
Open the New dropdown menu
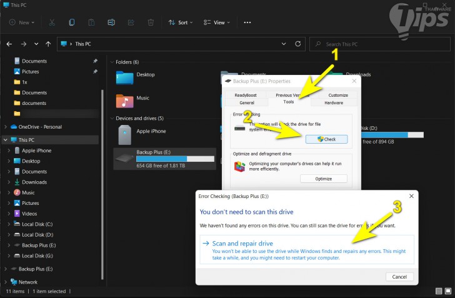click(22, 22)
